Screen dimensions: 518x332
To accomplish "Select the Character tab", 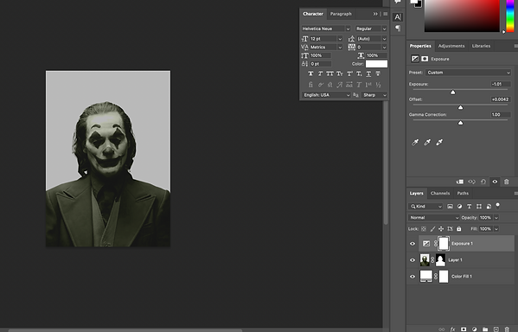I will [313, 14].
